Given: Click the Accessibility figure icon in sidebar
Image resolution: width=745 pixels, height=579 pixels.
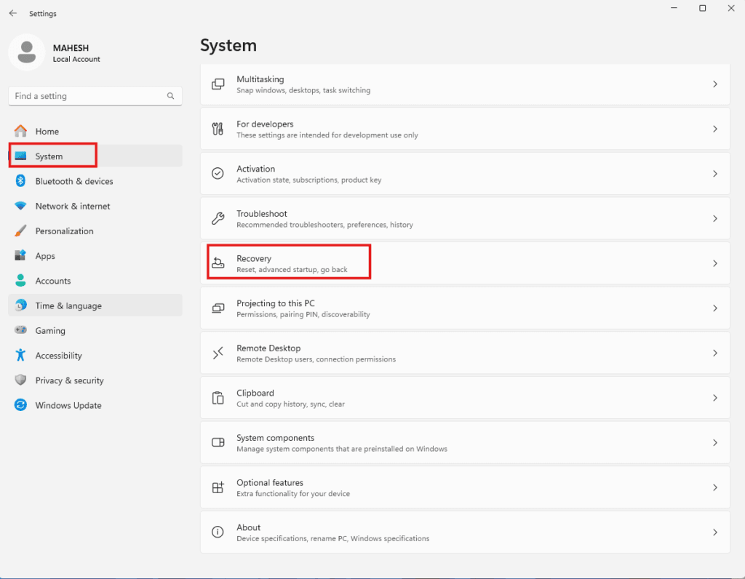Looking at the screenshot, I should point(20,356).
